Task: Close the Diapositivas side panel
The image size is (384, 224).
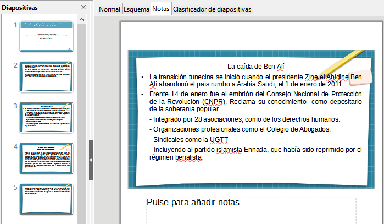Action: (84, 7)
